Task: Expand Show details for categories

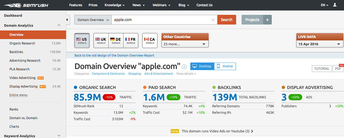Action: click(186, 74)
